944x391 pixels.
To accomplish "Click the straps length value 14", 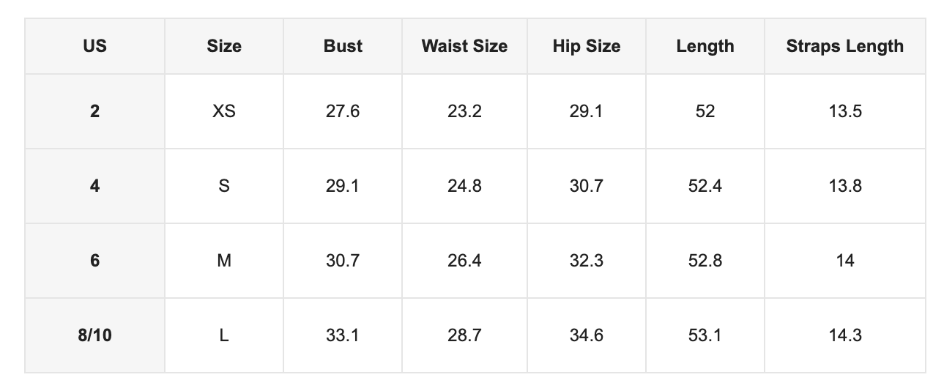I will point(845,261).
